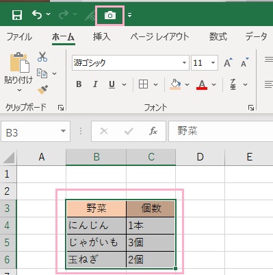Image resolution: width=273 pixels, height=275 pixels.
Task: Expand the phonetic guide options arrow
Action: 245,84
